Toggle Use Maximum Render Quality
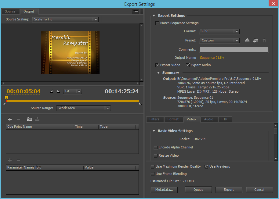This screenshot has height=199, width=279. pyautogui.click(x=153, y=167)
